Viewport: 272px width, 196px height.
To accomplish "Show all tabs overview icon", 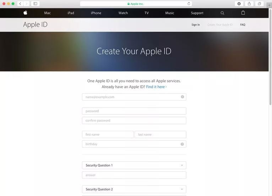I will (259, 4).
